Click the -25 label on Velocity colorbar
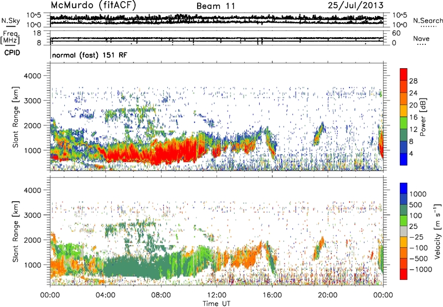This screenshot has width=443, height=307. (416, 237)
